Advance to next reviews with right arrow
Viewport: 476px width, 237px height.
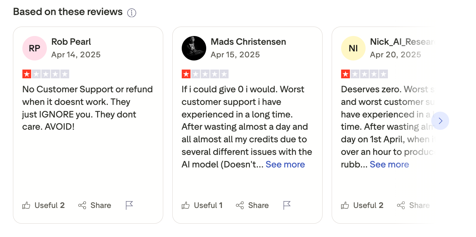[x=440, y=121]
